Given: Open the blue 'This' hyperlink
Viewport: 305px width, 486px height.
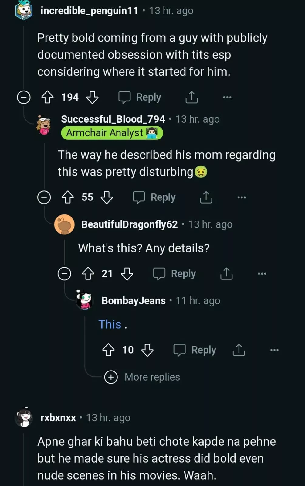Looking at the screenshot, I should (x=110, y=324).
